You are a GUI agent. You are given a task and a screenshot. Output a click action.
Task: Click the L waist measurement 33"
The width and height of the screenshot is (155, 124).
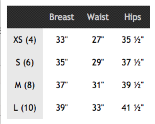(98, 108)
